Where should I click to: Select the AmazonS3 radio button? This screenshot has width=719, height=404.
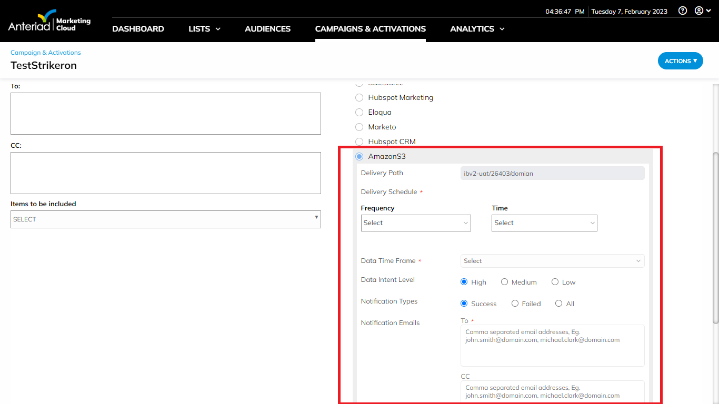[x=359, y=156]
